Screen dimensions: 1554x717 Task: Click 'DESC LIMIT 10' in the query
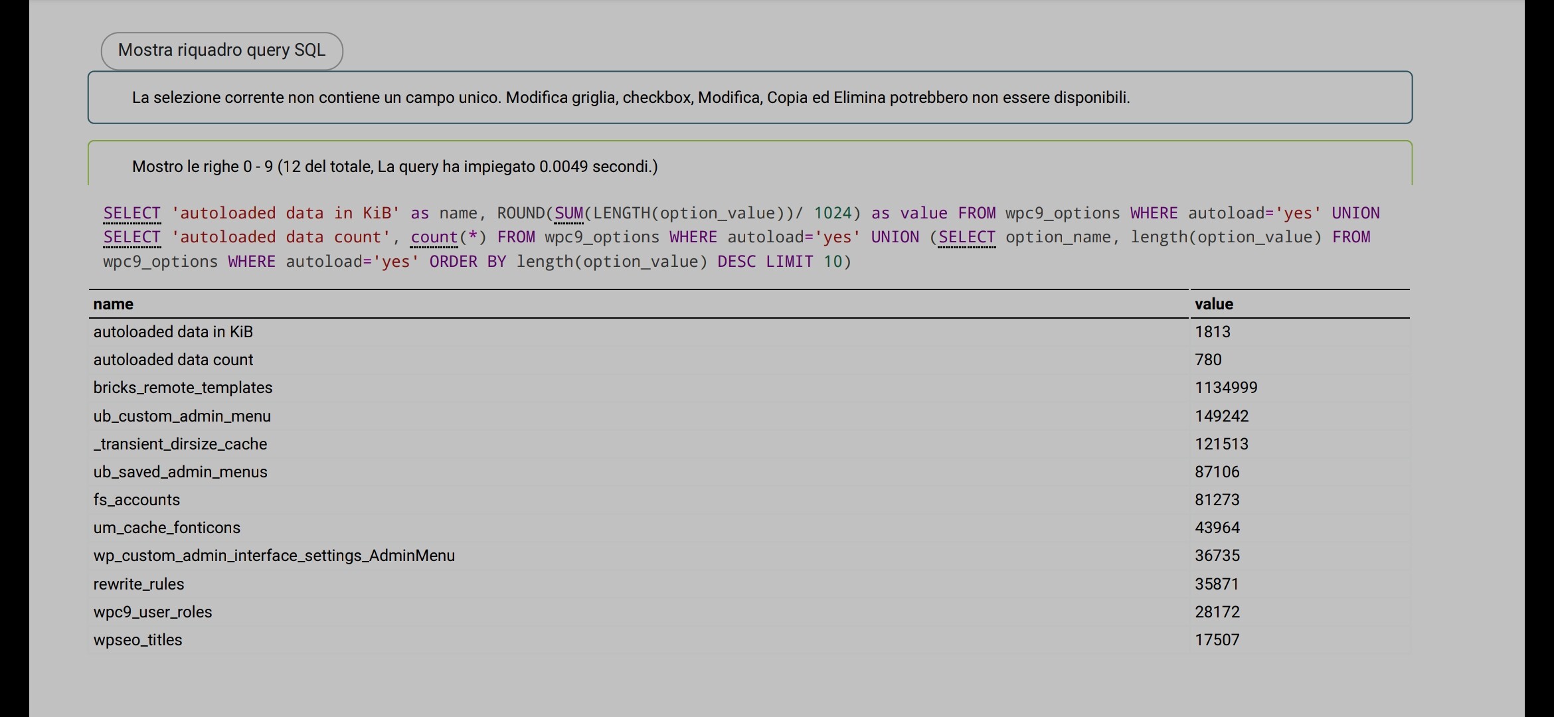[780, 262]
